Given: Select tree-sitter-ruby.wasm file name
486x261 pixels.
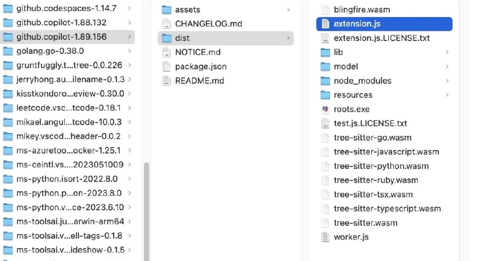Looking at the screenshot, I should [376, 180].
